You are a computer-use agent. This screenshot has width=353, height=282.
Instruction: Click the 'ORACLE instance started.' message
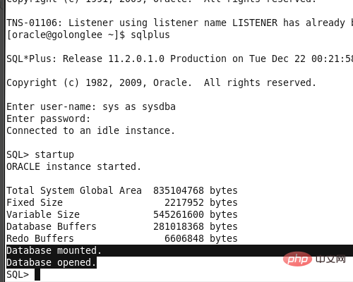[73, 166]
